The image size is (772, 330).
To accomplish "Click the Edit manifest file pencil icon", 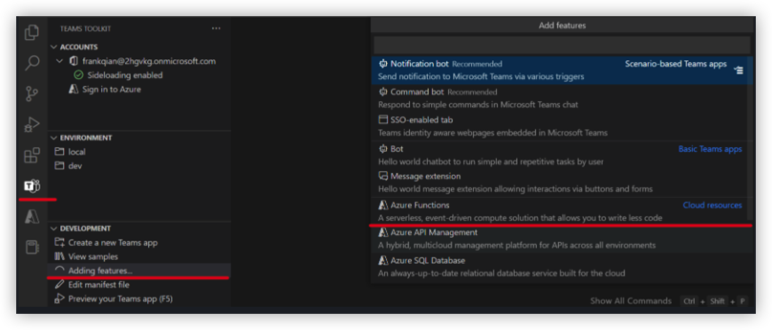I will point(59,284).
